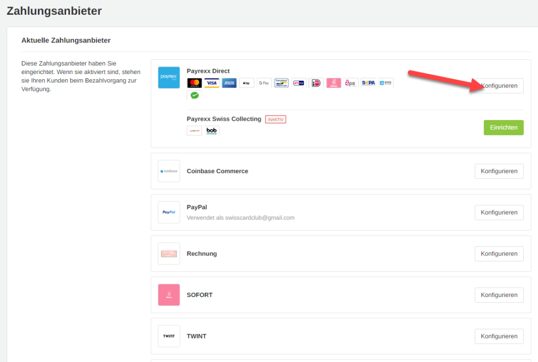Open Konfigurieren for Coinbase Commerce
This screenshot has height=362, width=538.
tap(499, 171)
